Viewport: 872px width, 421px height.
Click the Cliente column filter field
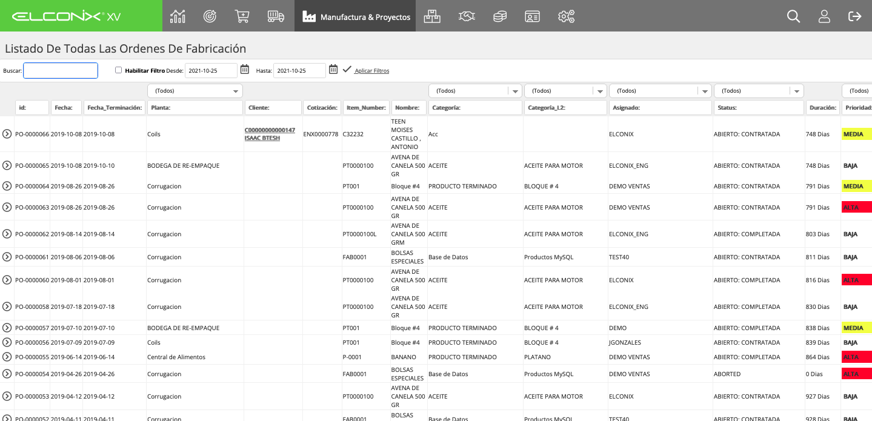273,107
